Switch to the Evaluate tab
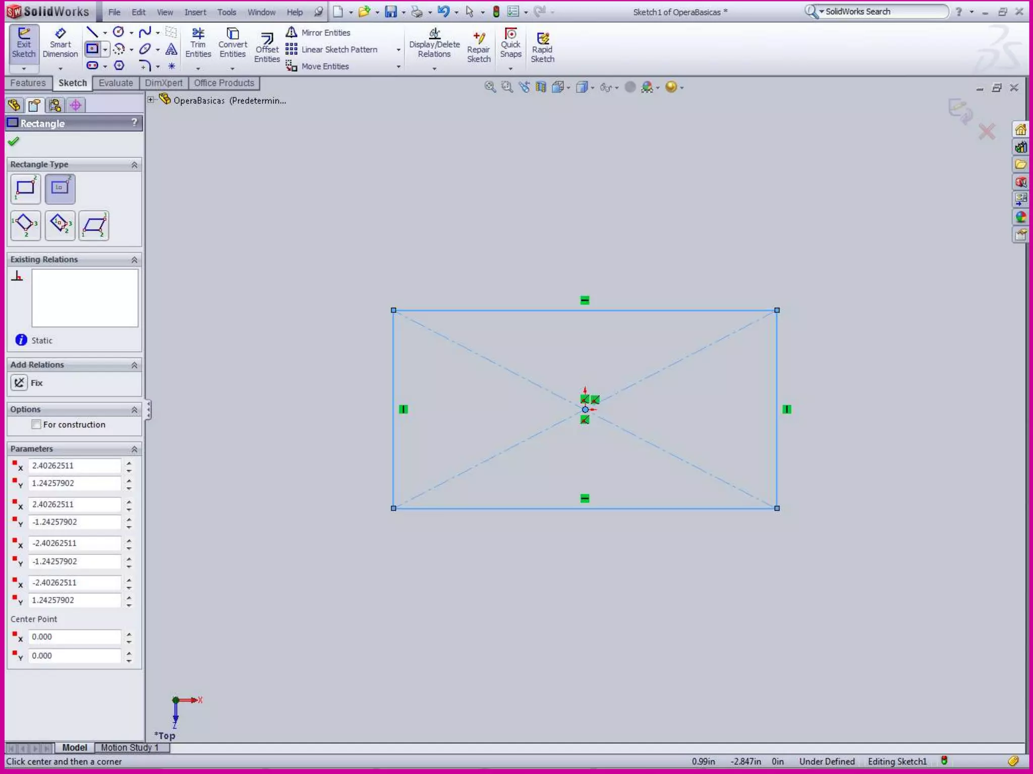The height and width of the screenshot is (774, 1033). click(x=116, y=83)
